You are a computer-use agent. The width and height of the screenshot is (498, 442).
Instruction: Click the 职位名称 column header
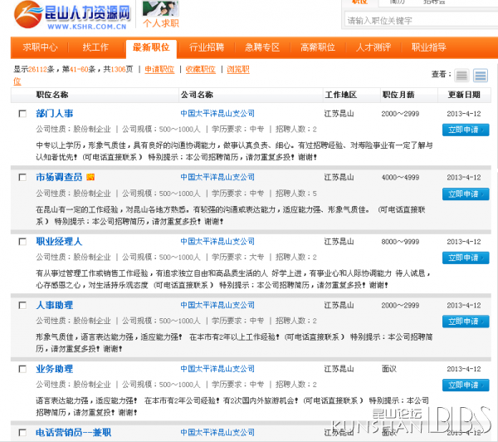[52, 95]
